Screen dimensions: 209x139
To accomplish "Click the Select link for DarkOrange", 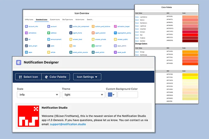I will [x=137, y=55].
